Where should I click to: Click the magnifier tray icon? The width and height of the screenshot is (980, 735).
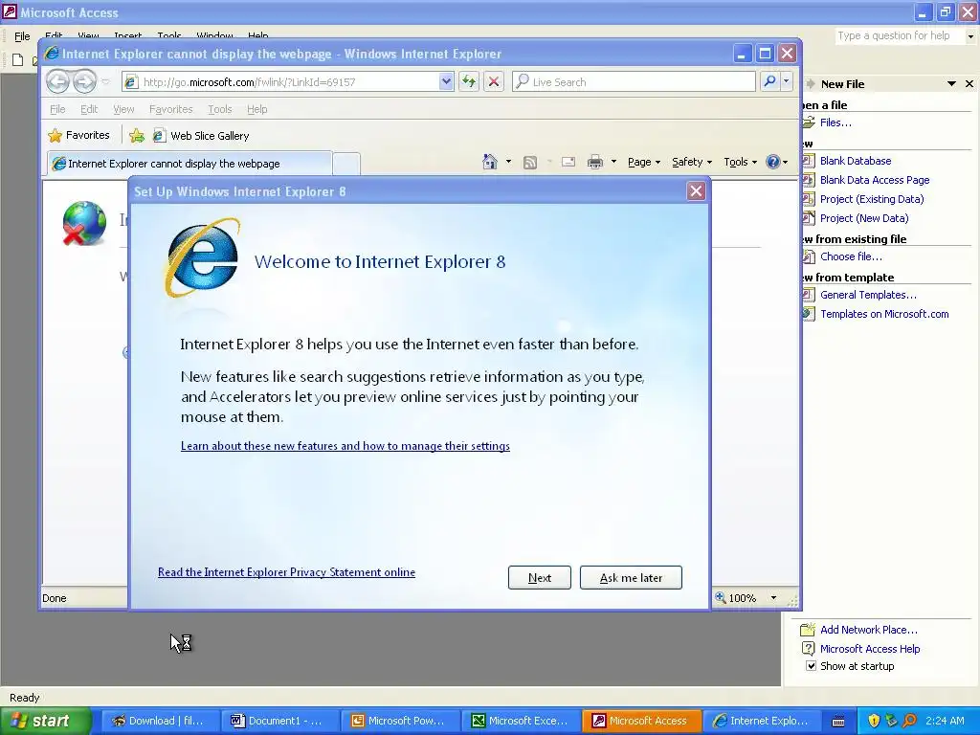pyautogui.click(x=910, y=721)
